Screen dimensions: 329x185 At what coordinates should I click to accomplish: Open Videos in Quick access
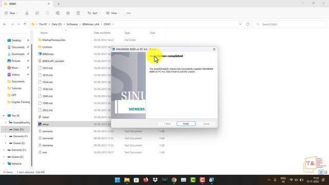(x=15, y=75)
